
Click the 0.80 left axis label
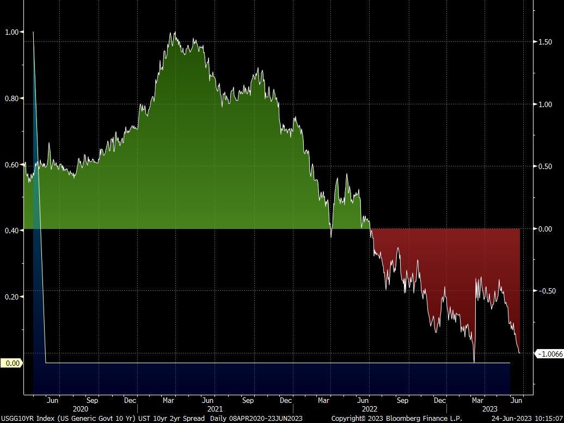[11, 98]
